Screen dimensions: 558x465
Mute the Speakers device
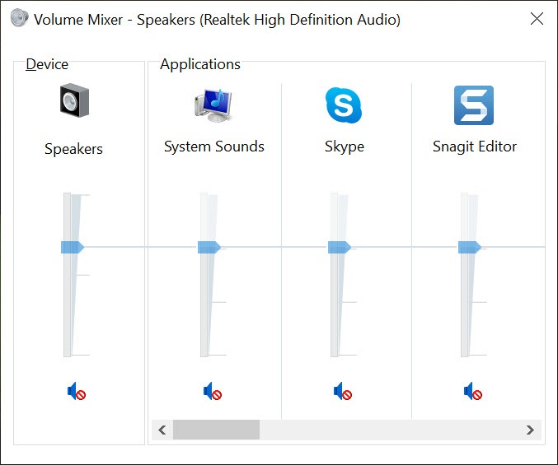(x=77, y=391)
